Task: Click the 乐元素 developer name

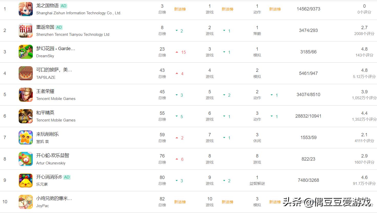Action: (42, 184)
